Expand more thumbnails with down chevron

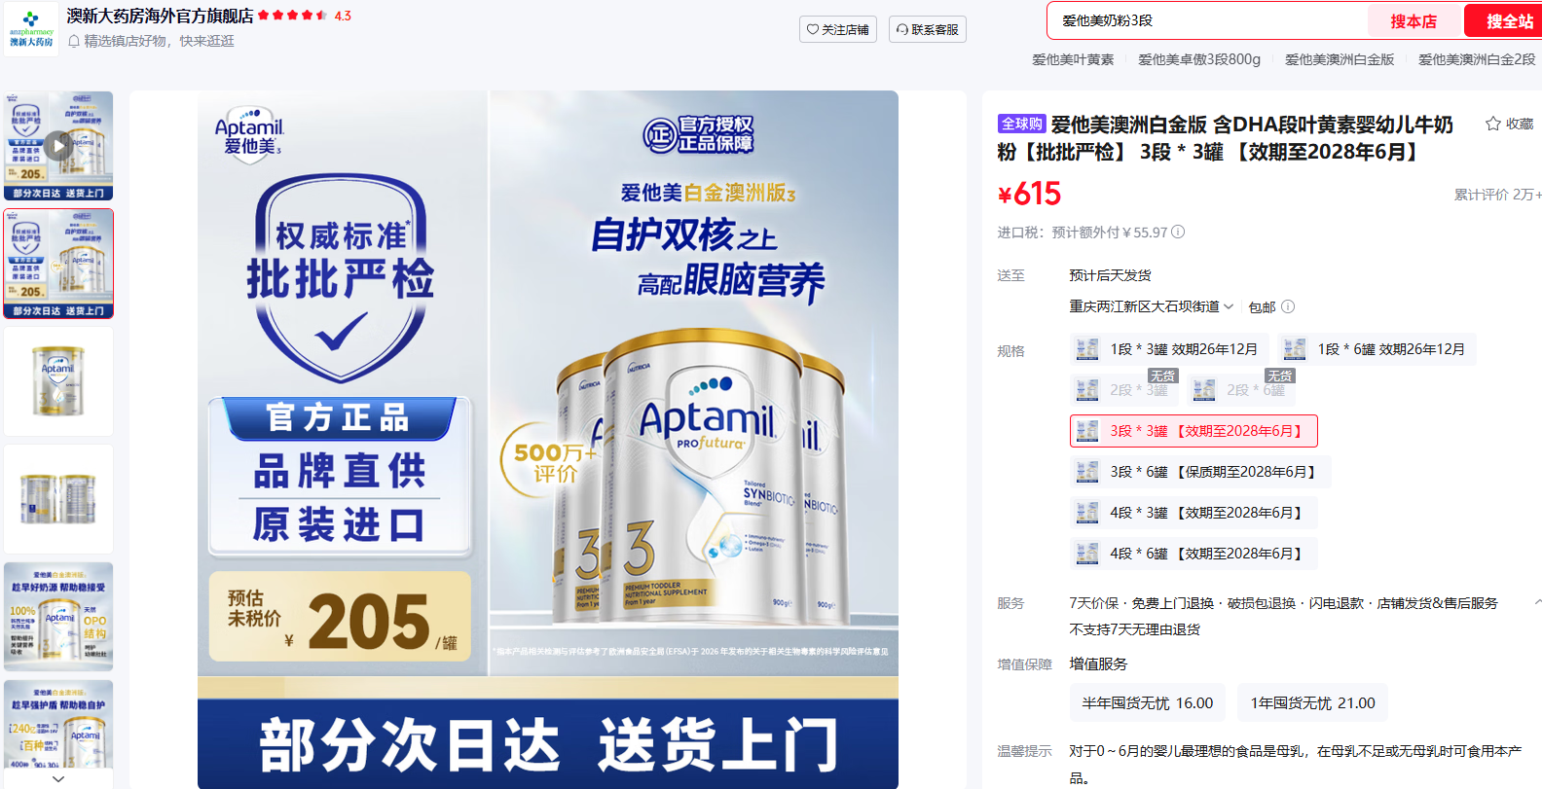click(58, 778)
